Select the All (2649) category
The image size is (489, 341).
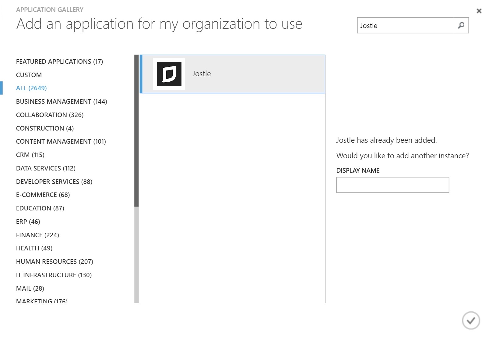click(x=31, y=88)
